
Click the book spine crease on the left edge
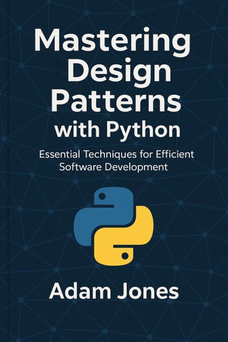click(x=8, y=171)
